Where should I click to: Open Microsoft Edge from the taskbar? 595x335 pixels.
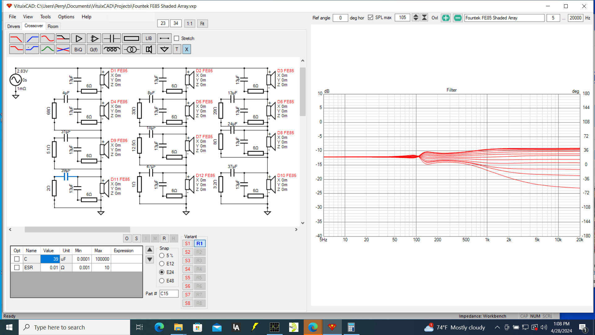pos(159,327)
